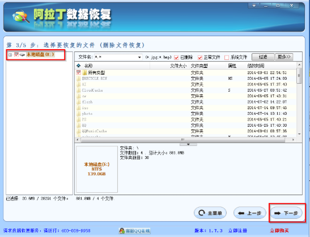
Task: Click the QQ penguin icon in 客服QQ在线
Action: tap(122, 231)
